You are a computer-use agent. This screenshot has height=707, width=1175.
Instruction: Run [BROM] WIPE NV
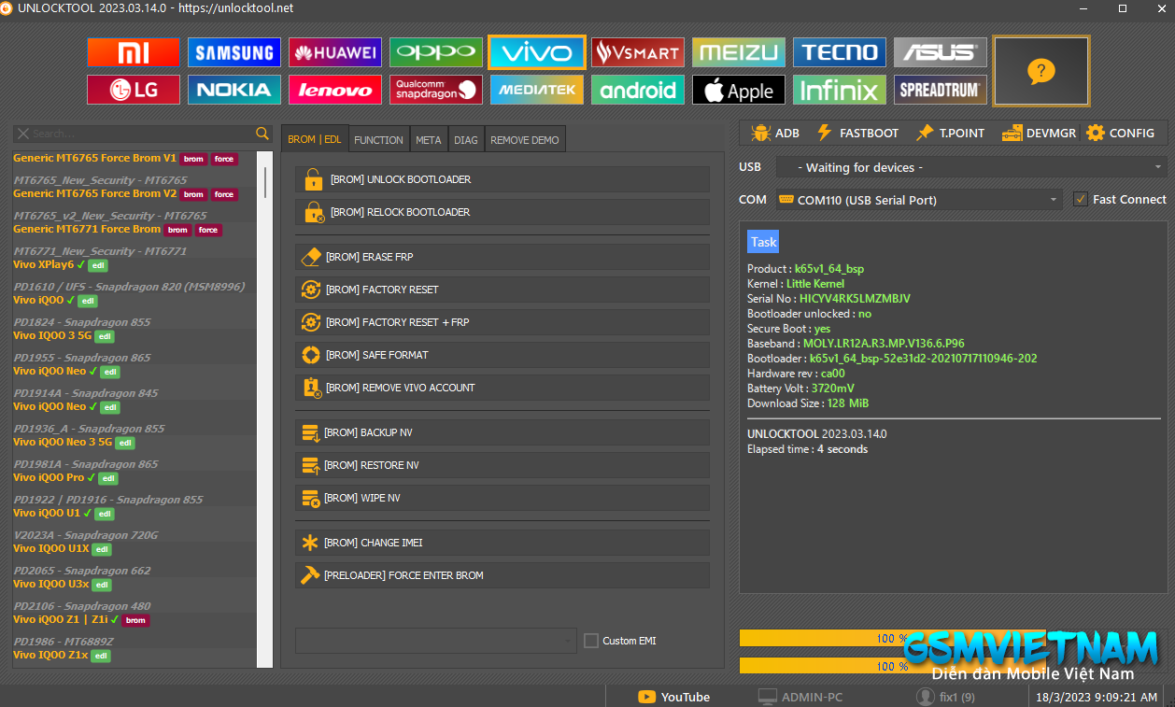point(503,498)
